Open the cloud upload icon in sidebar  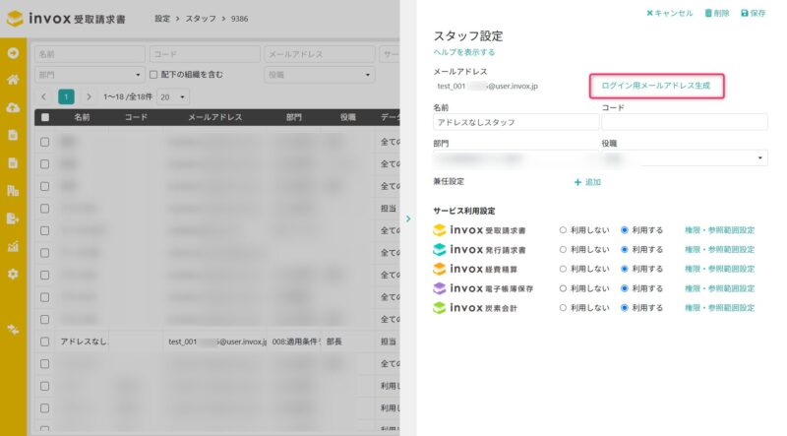click(13, 107)
